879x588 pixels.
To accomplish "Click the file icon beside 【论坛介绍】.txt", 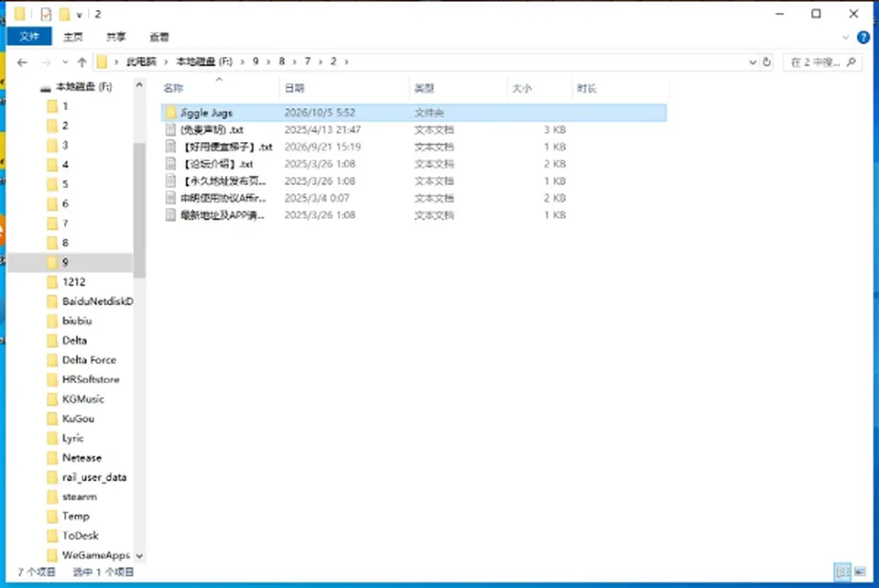I will click(x=170, y=164).
